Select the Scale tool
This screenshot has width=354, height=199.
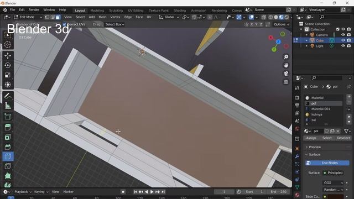click(8, 75)
